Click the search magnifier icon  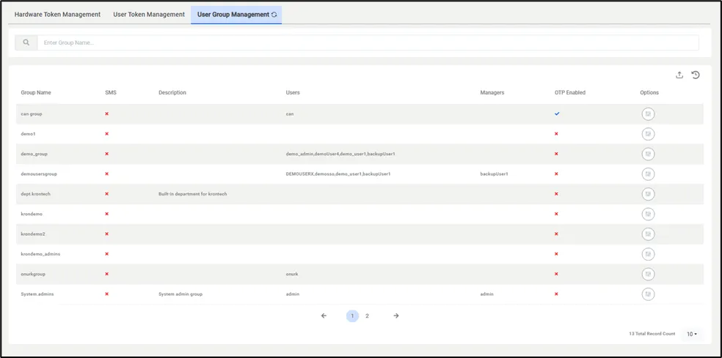pyautogui.click(x=26, y=42)
